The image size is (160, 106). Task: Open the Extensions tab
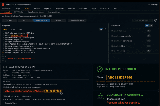point(105,8)
